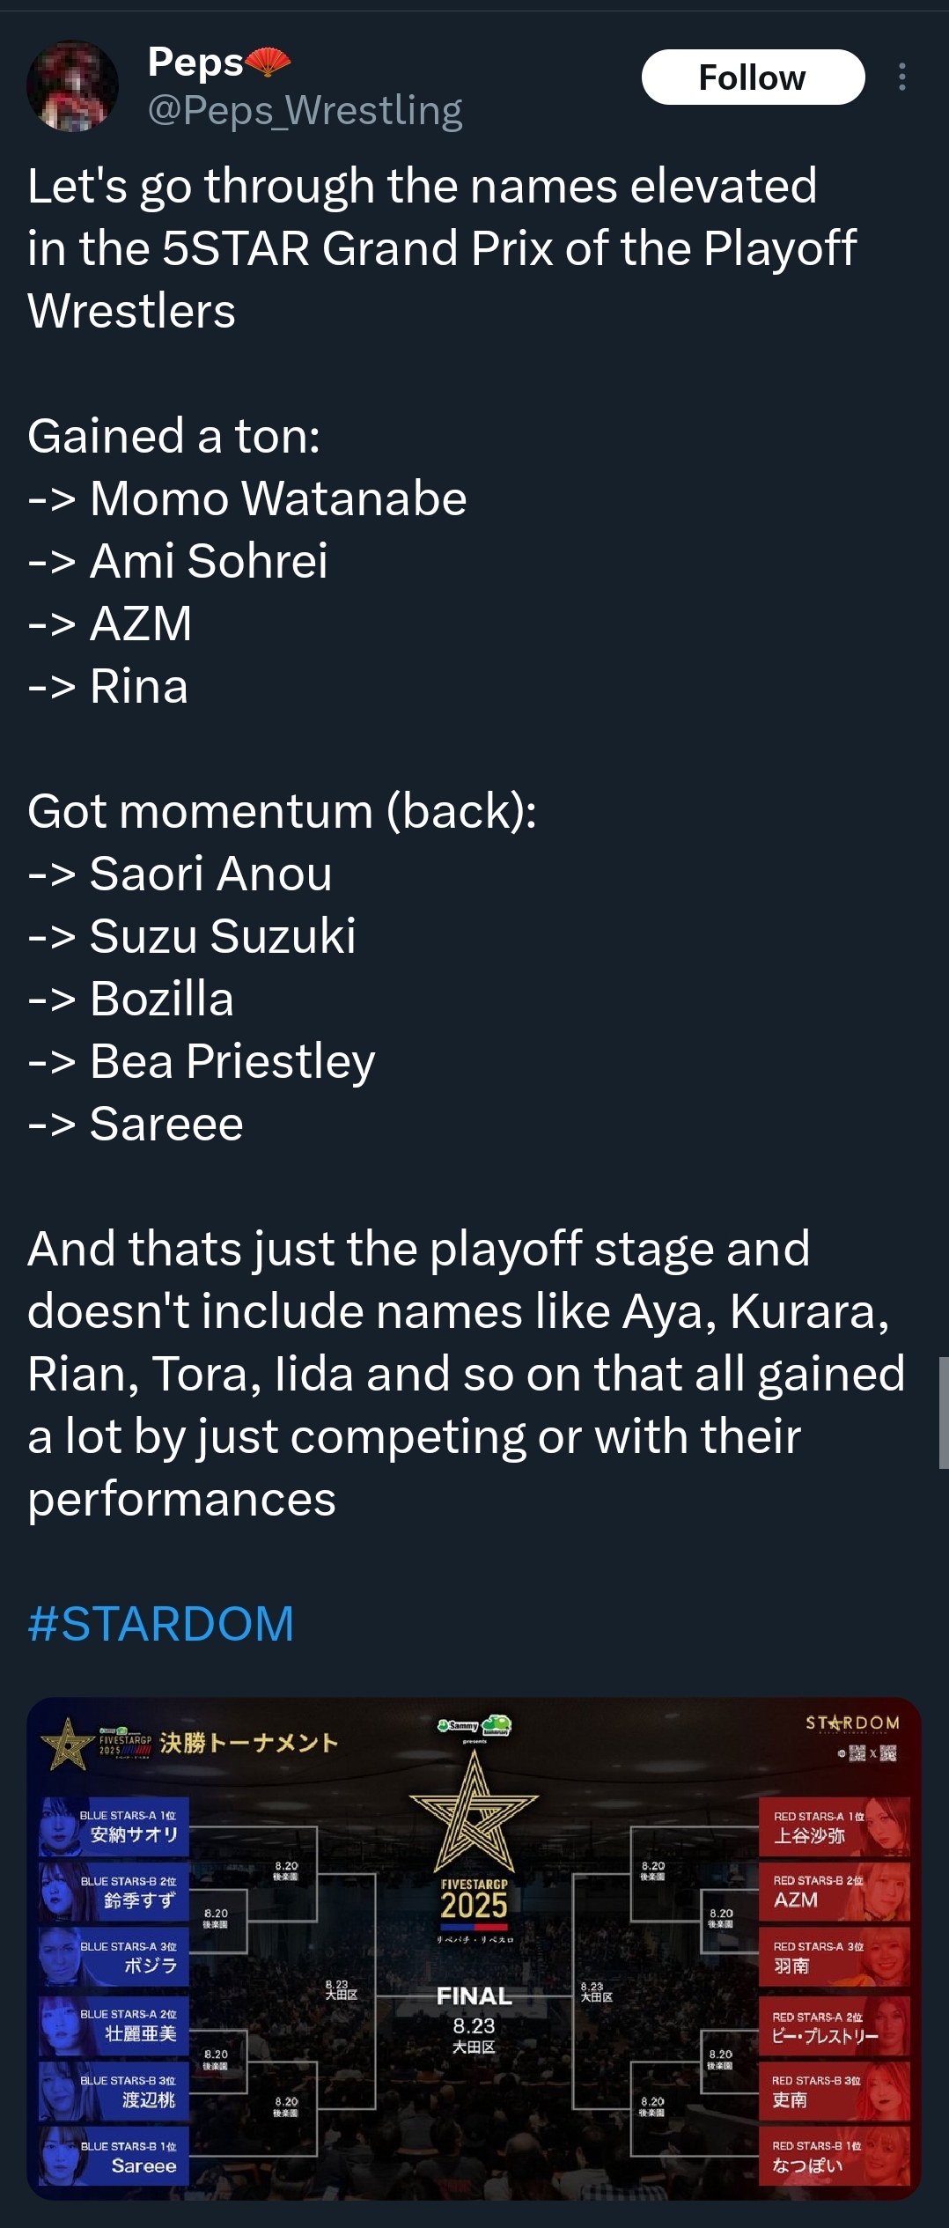Open the #STARDOM hashtag

160,1623
